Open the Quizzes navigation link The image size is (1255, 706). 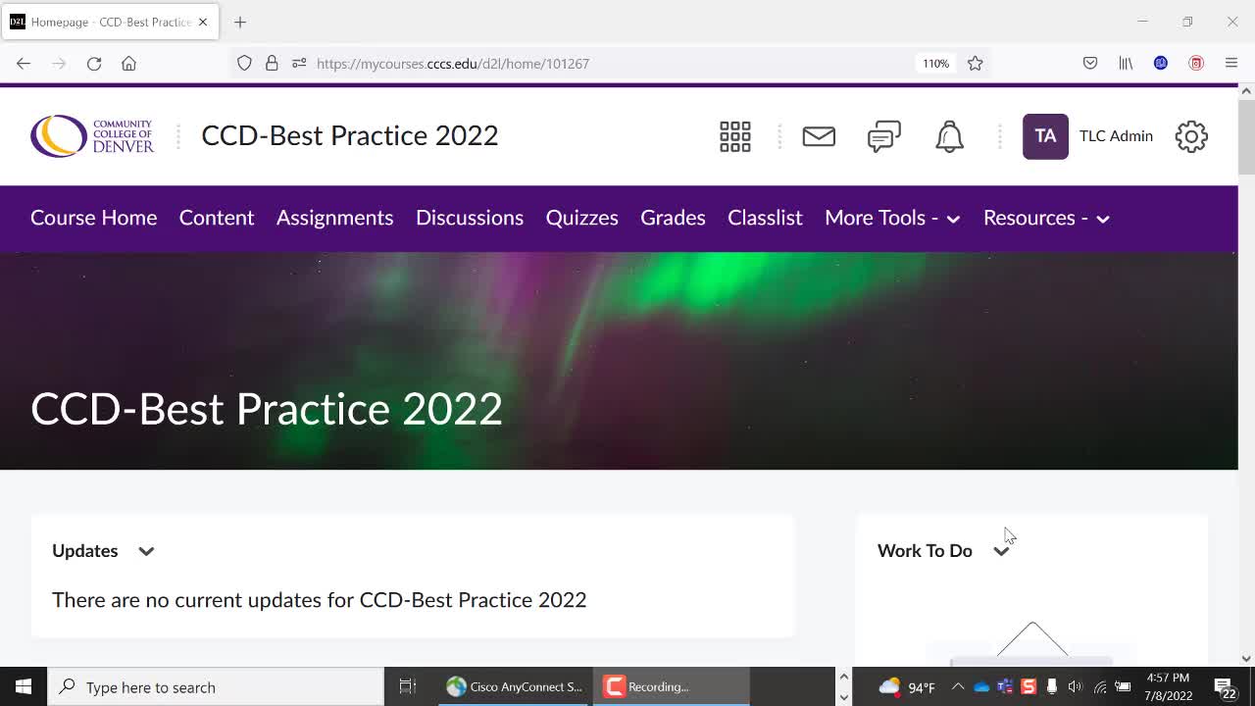tap(582, 218)
